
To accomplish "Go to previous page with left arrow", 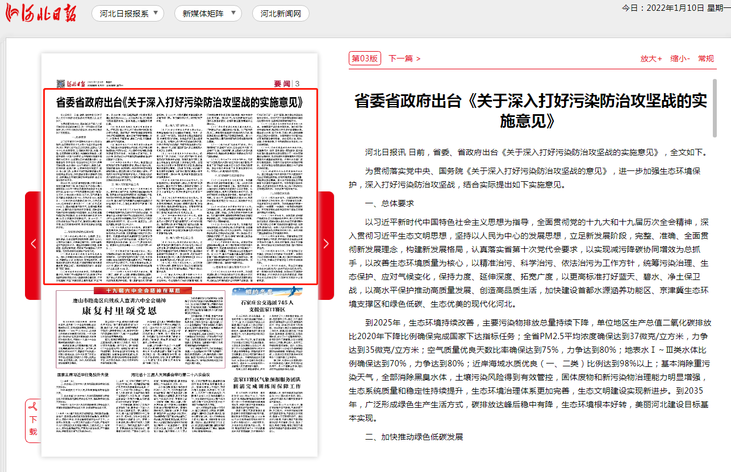I will [33, 244].
